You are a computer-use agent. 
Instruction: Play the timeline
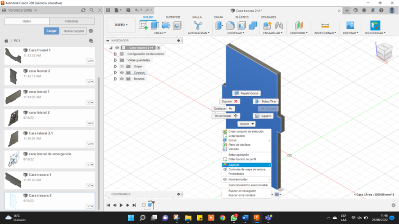(x=121, y=205)
